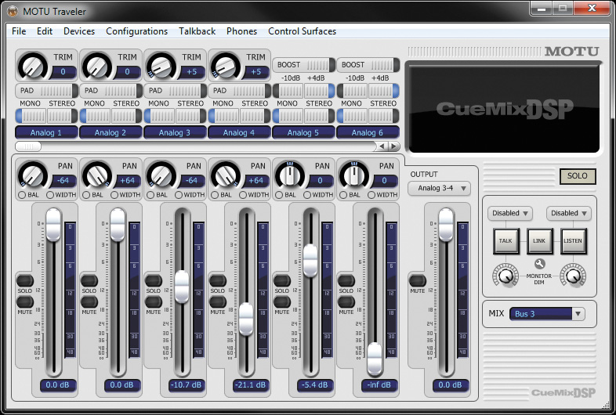Screen dimensions: 616x415
Task: Open the Configurations menu
Action: (x=136, y=31)
